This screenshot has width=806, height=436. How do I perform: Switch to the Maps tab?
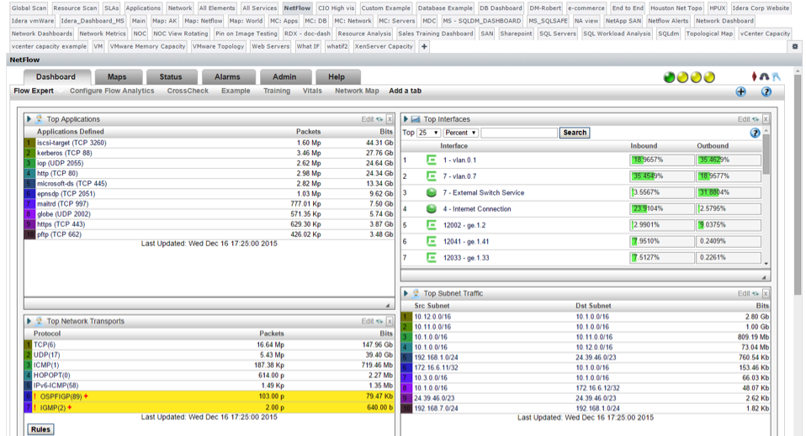(x=117, y=77)
